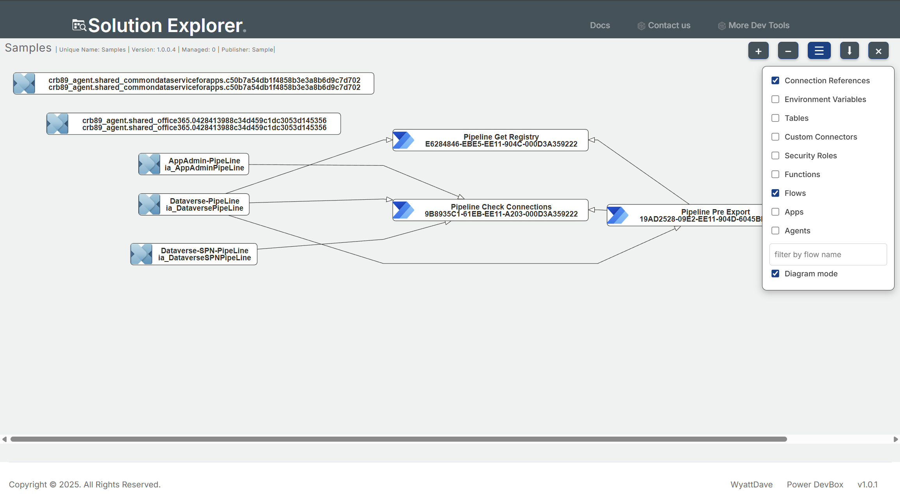Click the zoom in plus button
Viewport: 900px width, 496px height.
tap(758, 51)
